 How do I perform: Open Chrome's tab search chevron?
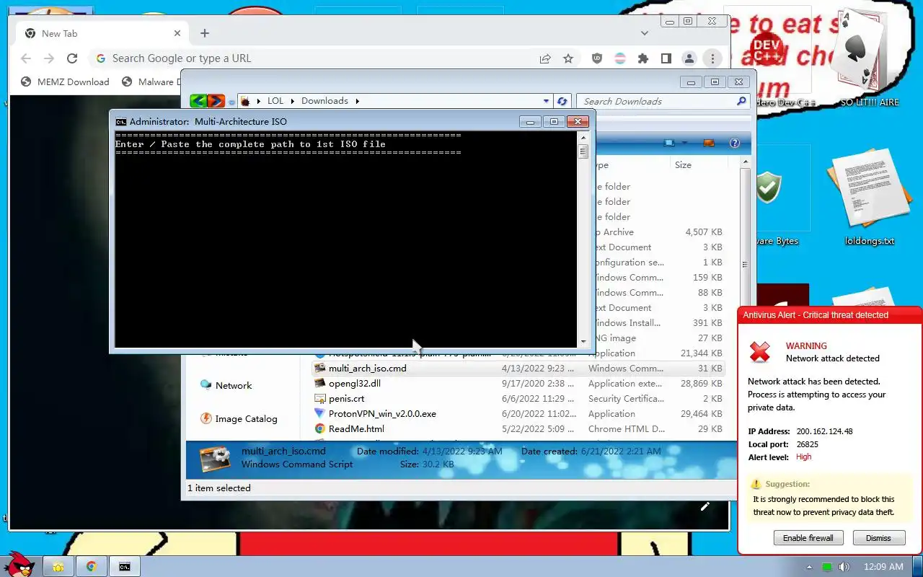click(645, 33)
